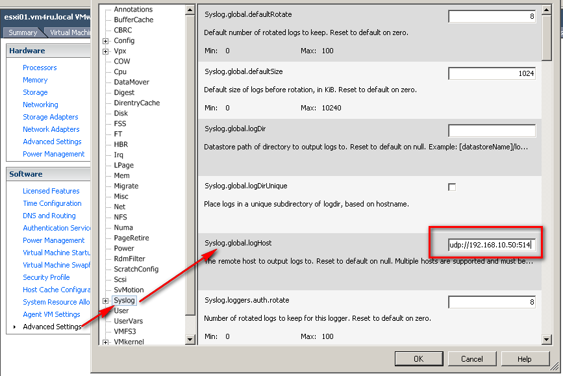Select Mem in the settings tree

coord(121,175)
